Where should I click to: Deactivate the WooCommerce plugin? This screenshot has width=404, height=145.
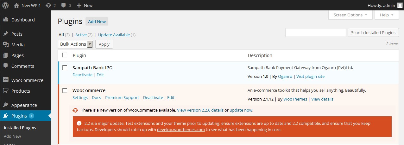[153, 97]
